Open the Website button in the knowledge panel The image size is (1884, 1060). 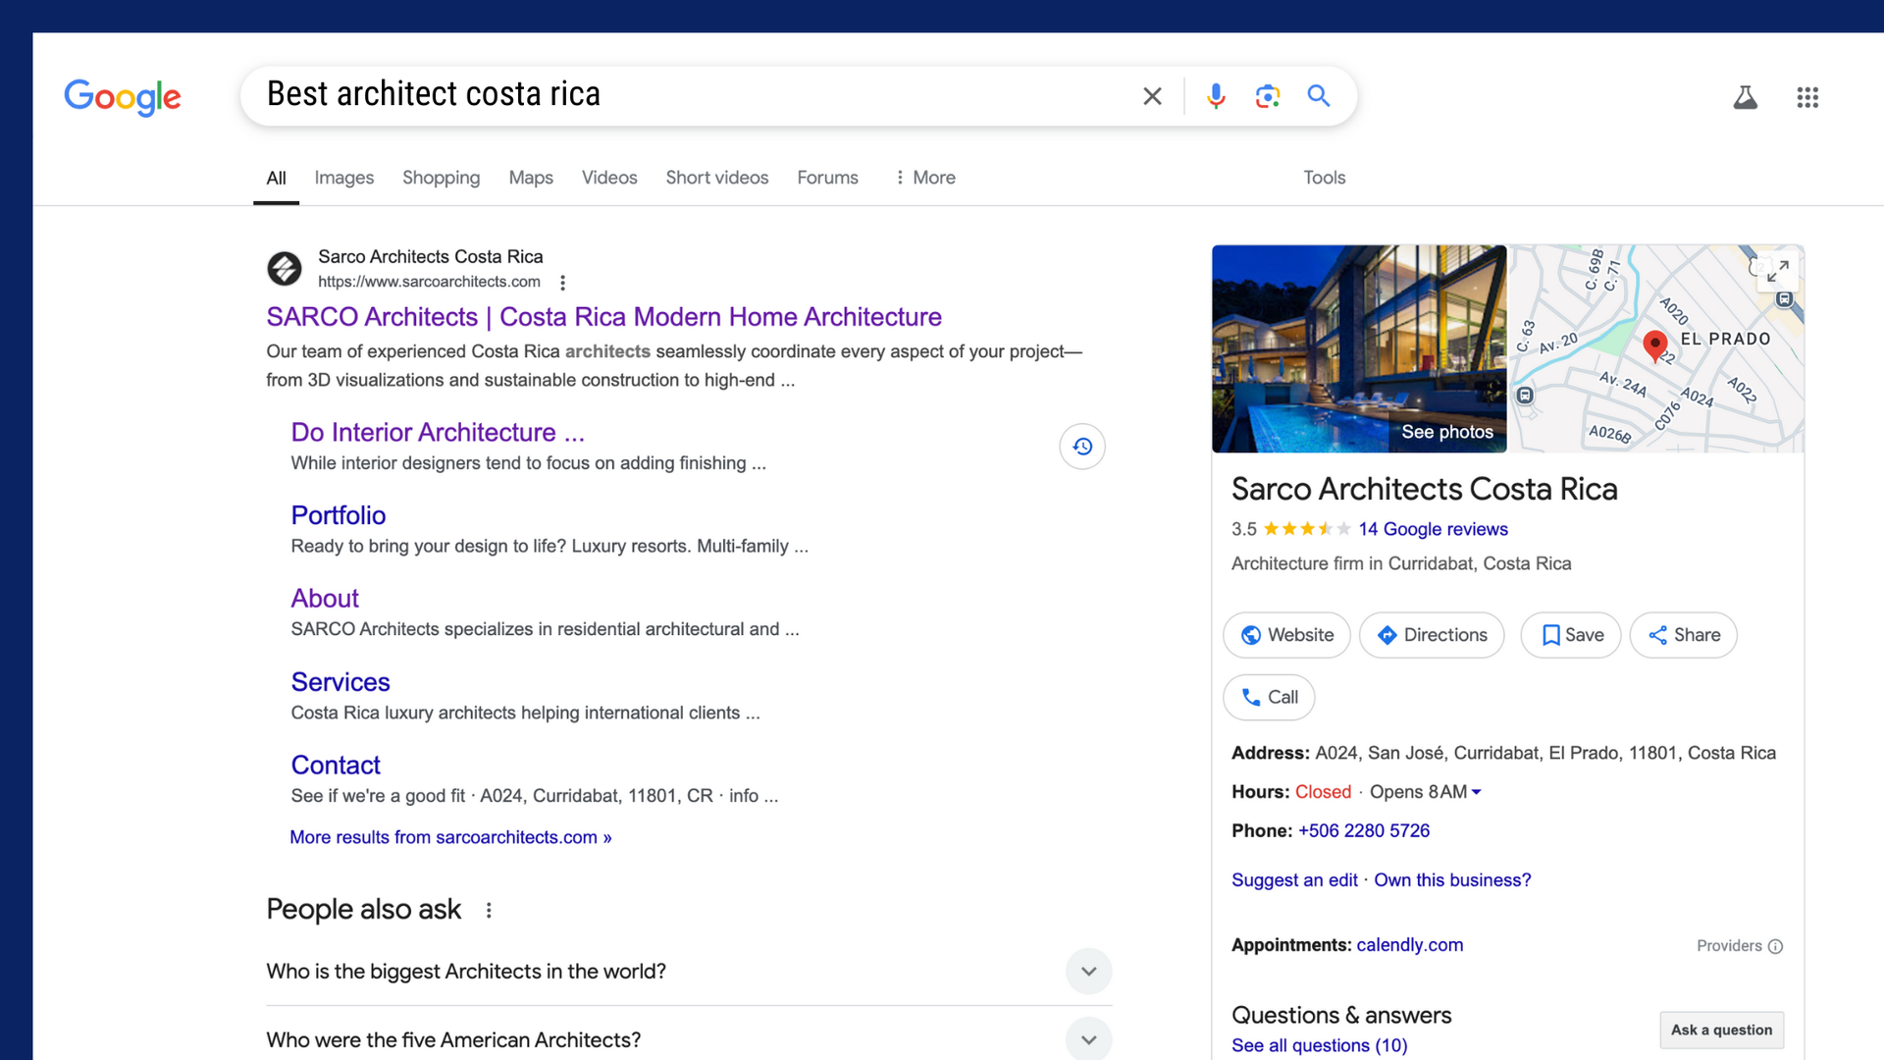[x=1286, y=635]
